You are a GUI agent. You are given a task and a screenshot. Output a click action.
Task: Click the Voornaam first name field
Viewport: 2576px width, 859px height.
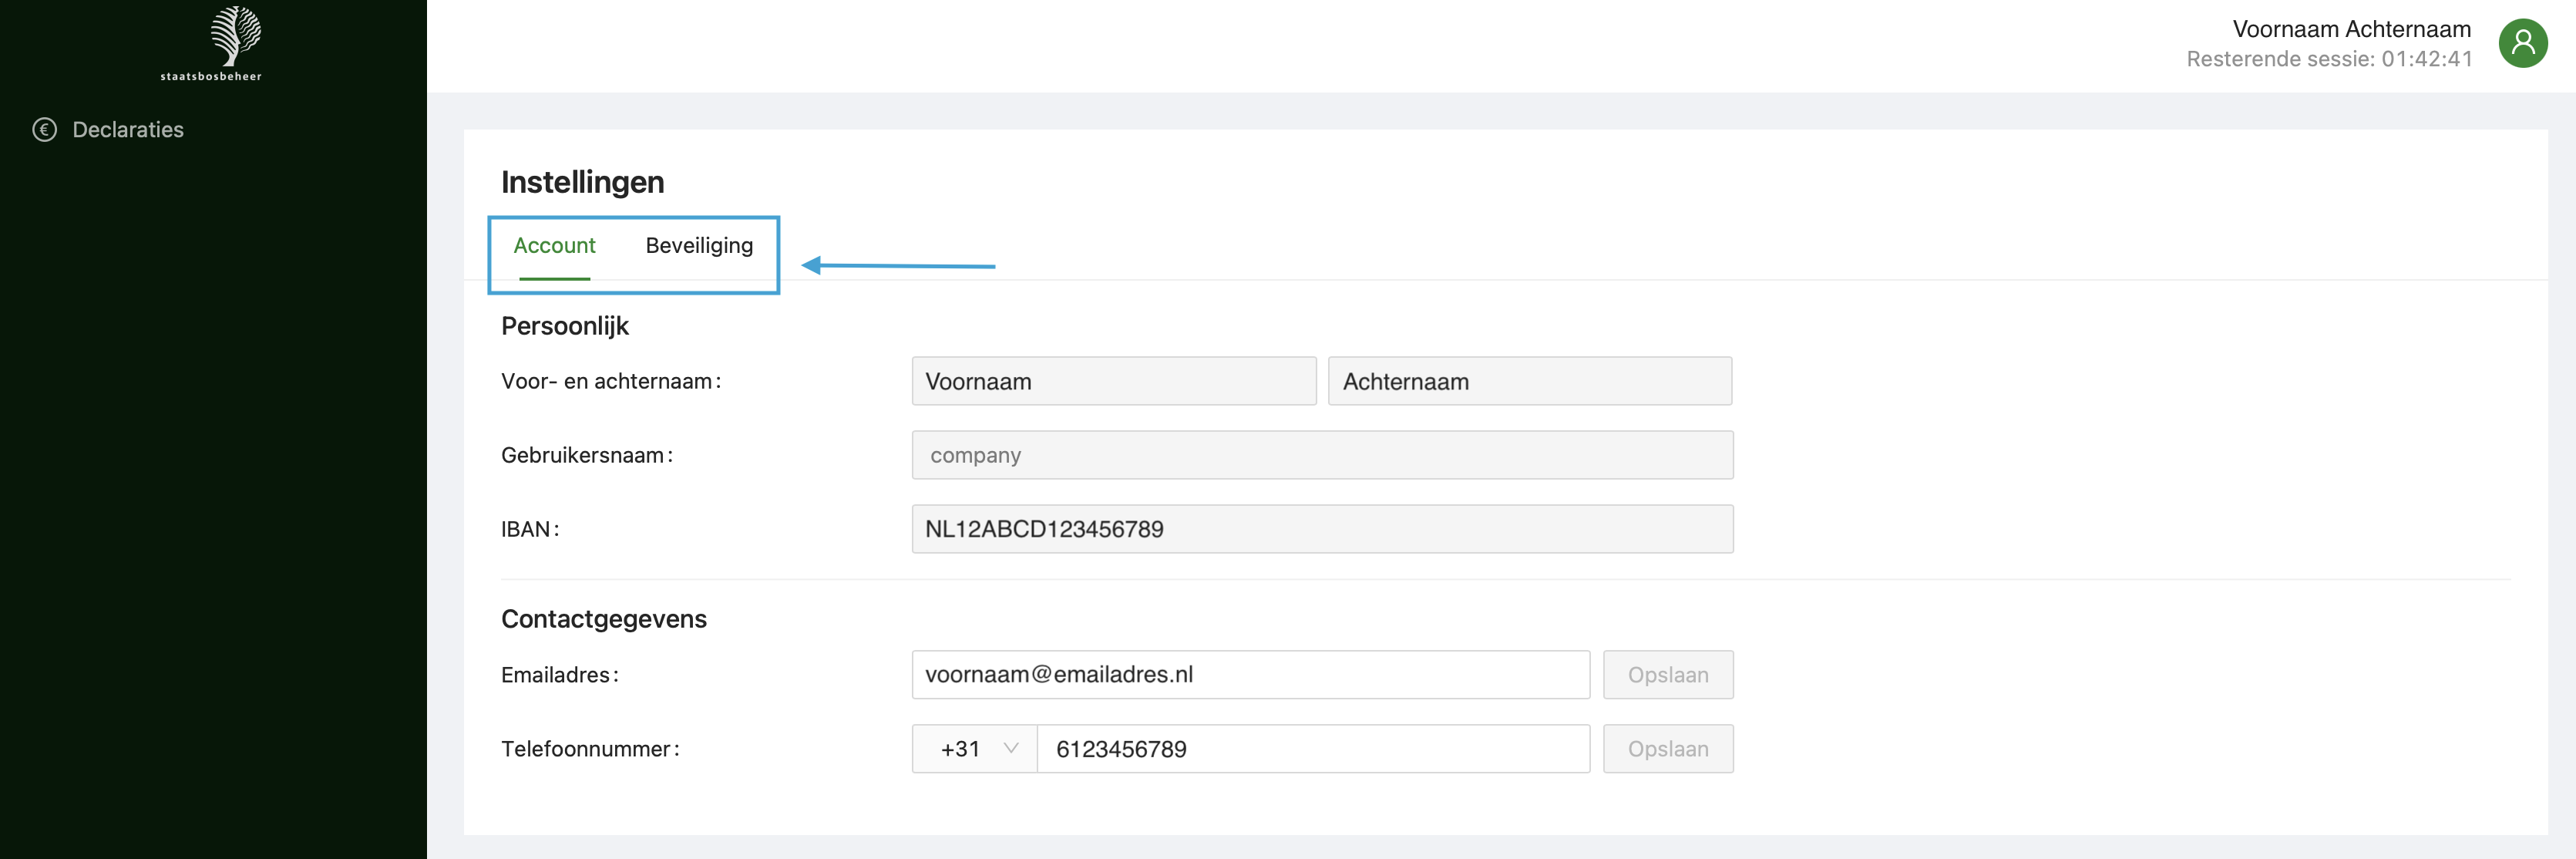(x=1114, y=381)
